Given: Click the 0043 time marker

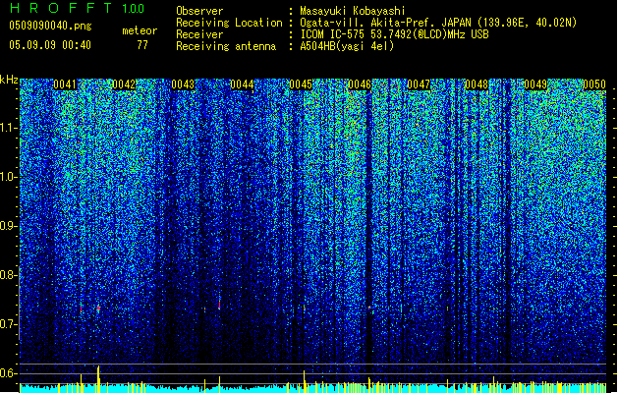Looking at the screenshot, I should pos(183,84).
